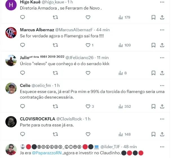
Task: Open Marcus Albernaz's Flamengo crest avatar
Action: [11, 33]
